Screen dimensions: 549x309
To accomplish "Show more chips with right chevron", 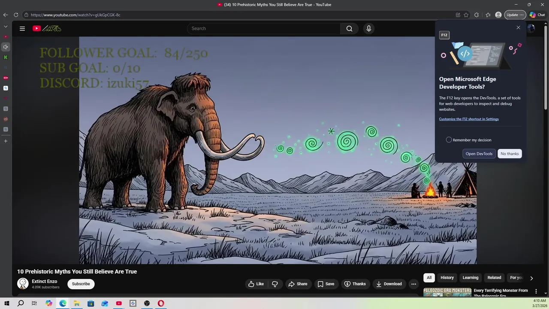I will (x=531, y=278).
